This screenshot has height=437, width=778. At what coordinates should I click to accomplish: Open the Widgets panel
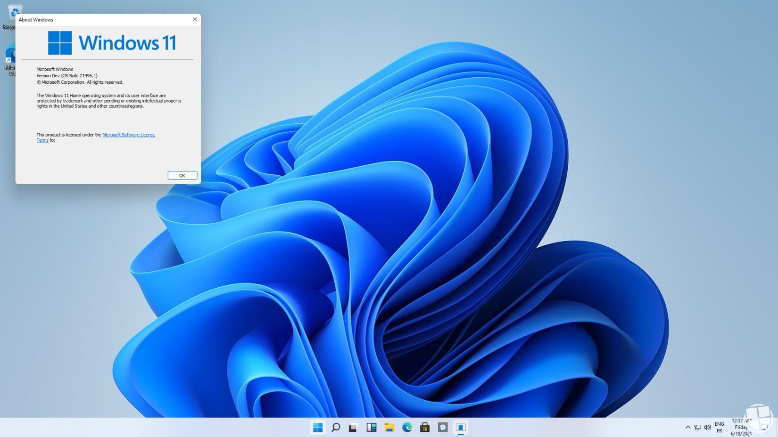coord(371,428)
